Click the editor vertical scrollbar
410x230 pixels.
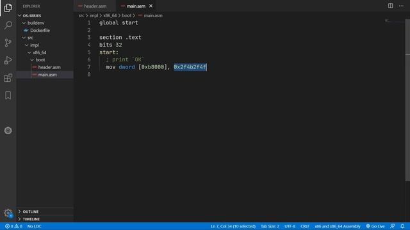coord(407,100)
